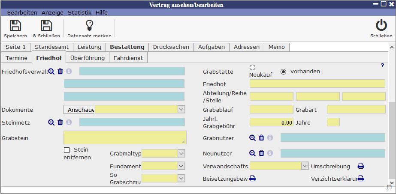Click the Grabnutzer search magnifier icon

click(x=252, y=137)
